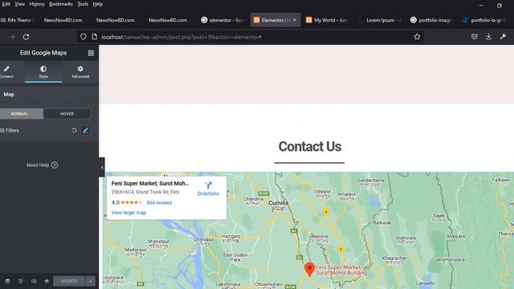514x289 pixels.
Task: Click the Chandpur label on the map
Action: click(x=203, y=239)
